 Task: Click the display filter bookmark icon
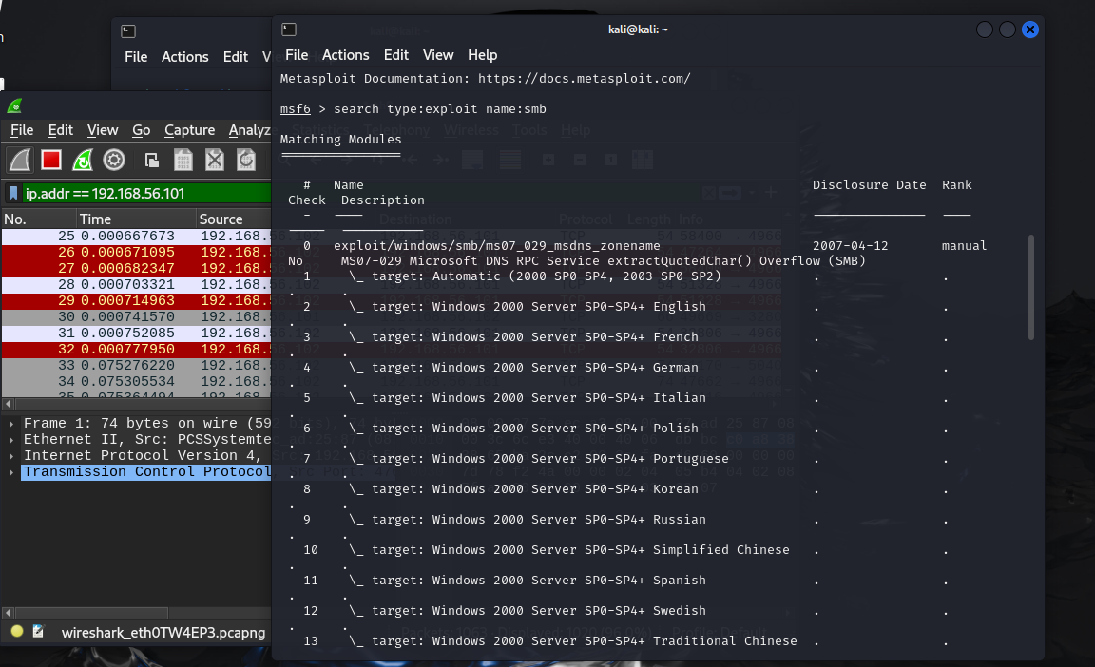pos(12,193)
